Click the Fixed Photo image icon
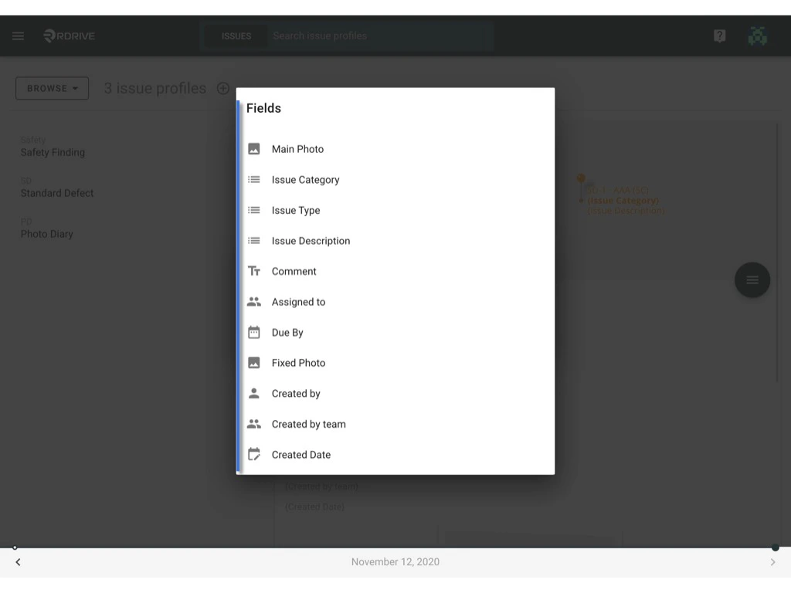The height and width of the screenshot is (593, 791). click(x=253, y=363)
